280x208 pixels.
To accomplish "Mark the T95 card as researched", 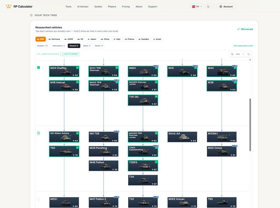I will tap(222, 202).
